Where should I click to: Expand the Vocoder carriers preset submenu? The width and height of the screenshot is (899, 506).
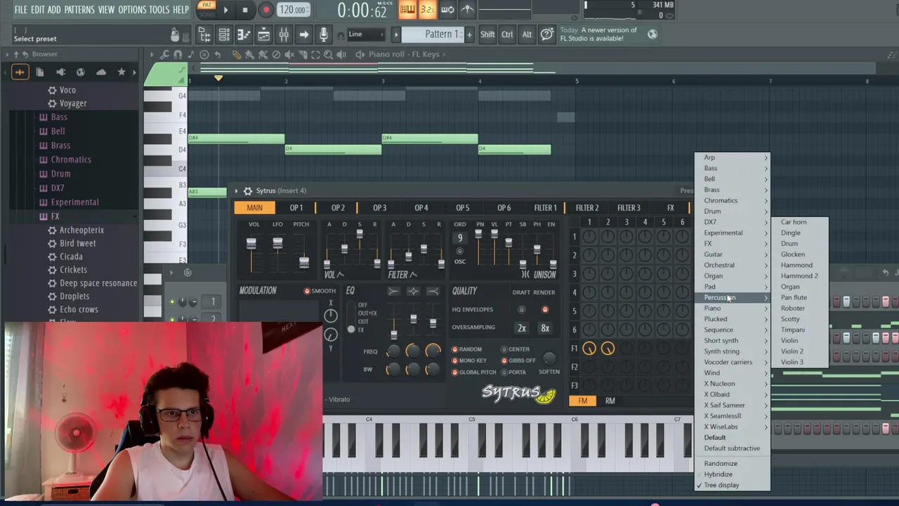tap(733, 362)
